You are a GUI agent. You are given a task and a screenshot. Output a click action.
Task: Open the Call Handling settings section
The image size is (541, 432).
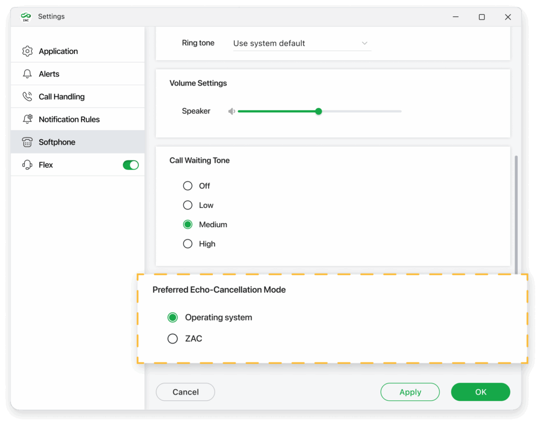point(61,97)
